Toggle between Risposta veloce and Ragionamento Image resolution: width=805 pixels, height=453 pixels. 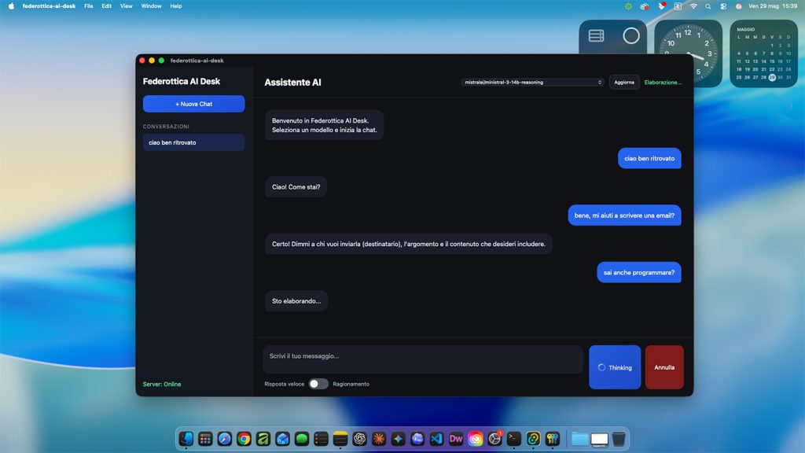(x=318, y=384)
